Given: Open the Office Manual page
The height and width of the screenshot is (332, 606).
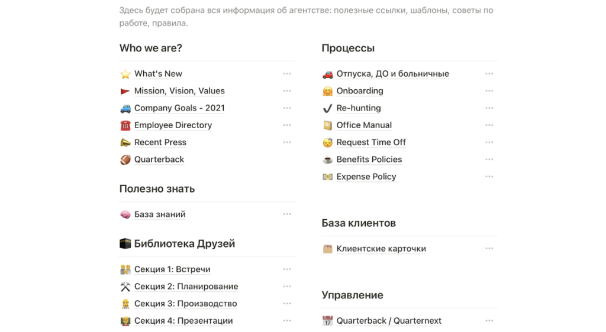Looking at the screenshot, I should click(364, 125).
